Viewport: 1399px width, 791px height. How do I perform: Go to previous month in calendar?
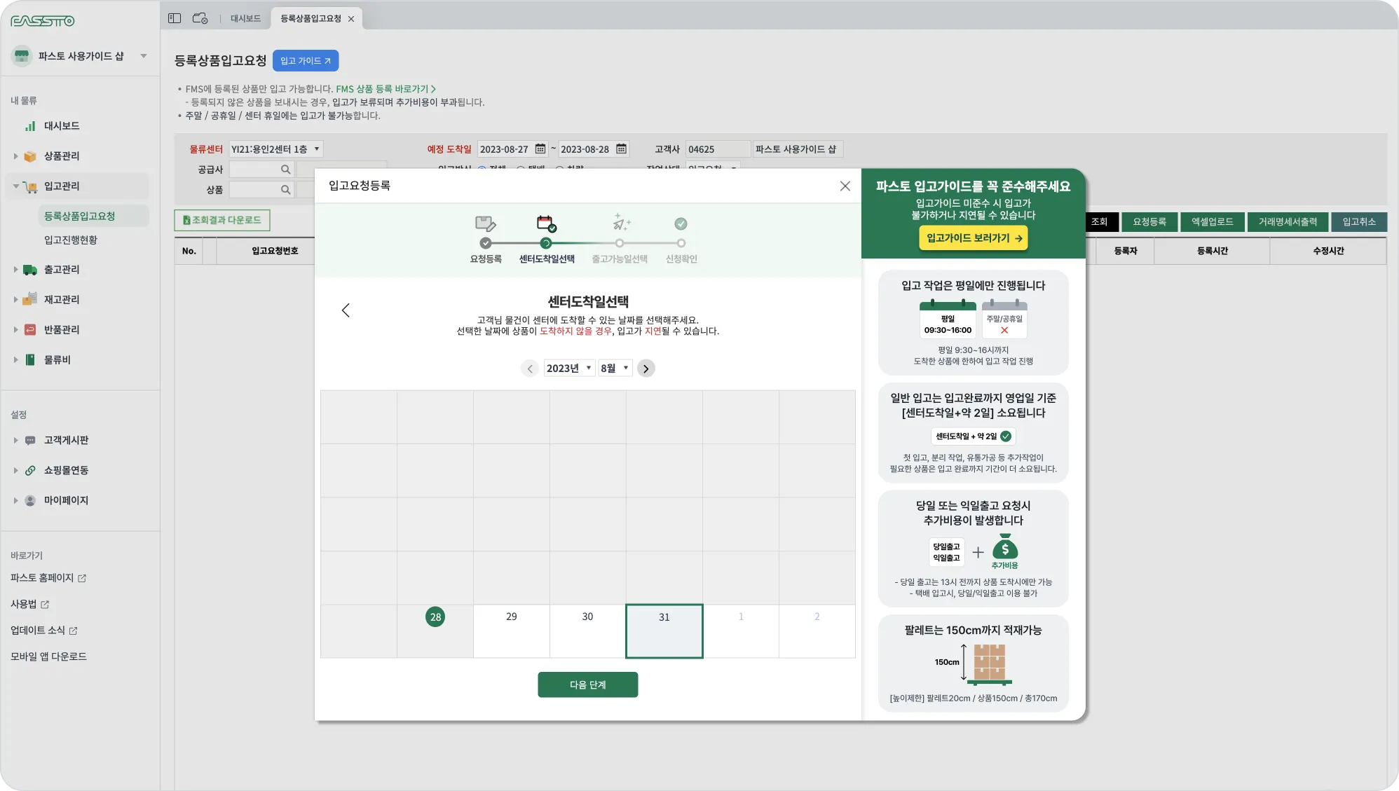[530, 369]
